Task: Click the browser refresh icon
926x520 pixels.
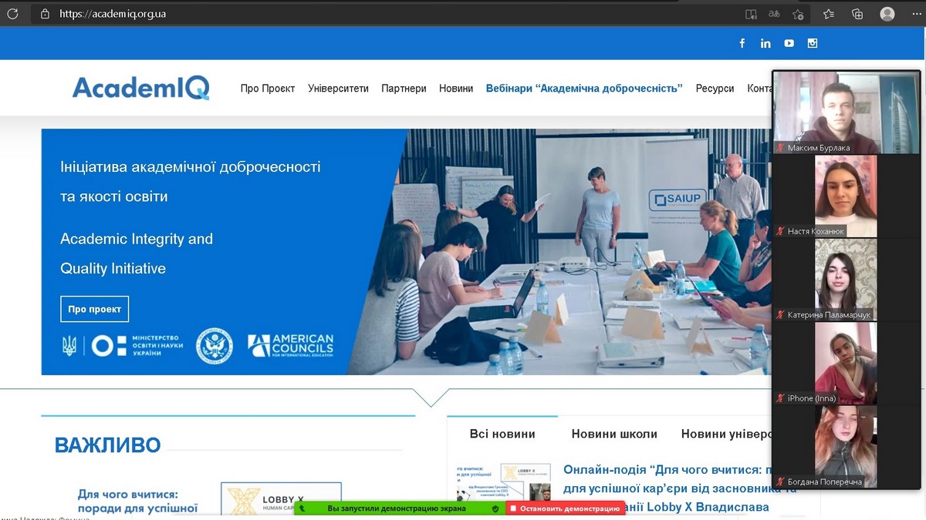Action: pyautogui.click(x=12, y=13)
